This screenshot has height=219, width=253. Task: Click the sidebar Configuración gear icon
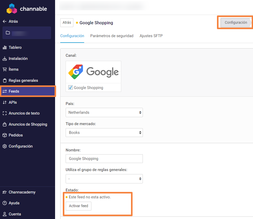[x=5, y=146]
